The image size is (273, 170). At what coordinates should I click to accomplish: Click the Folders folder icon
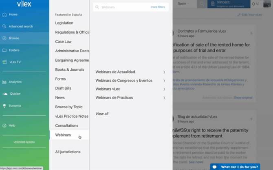point(4,50)
